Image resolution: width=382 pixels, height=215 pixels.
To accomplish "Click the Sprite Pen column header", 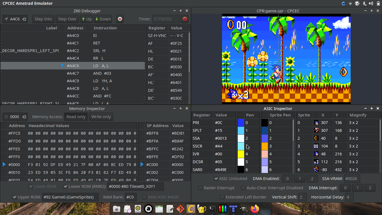I will point(280,115).
